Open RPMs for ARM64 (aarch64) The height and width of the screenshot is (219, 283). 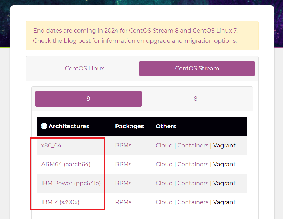pos(123,164)
